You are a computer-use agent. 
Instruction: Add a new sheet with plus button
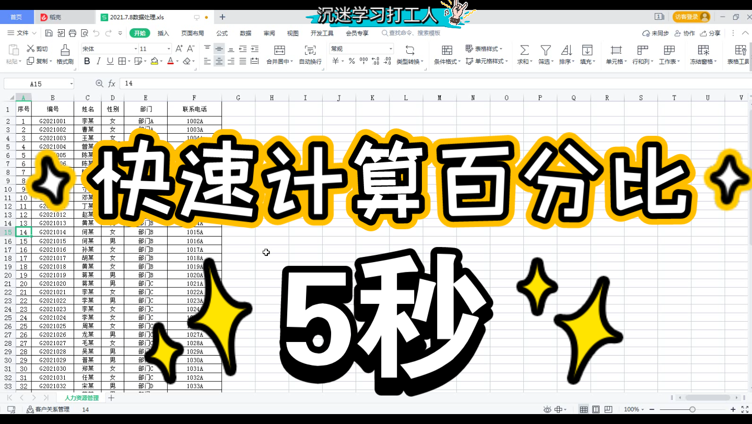pos(111,398)
